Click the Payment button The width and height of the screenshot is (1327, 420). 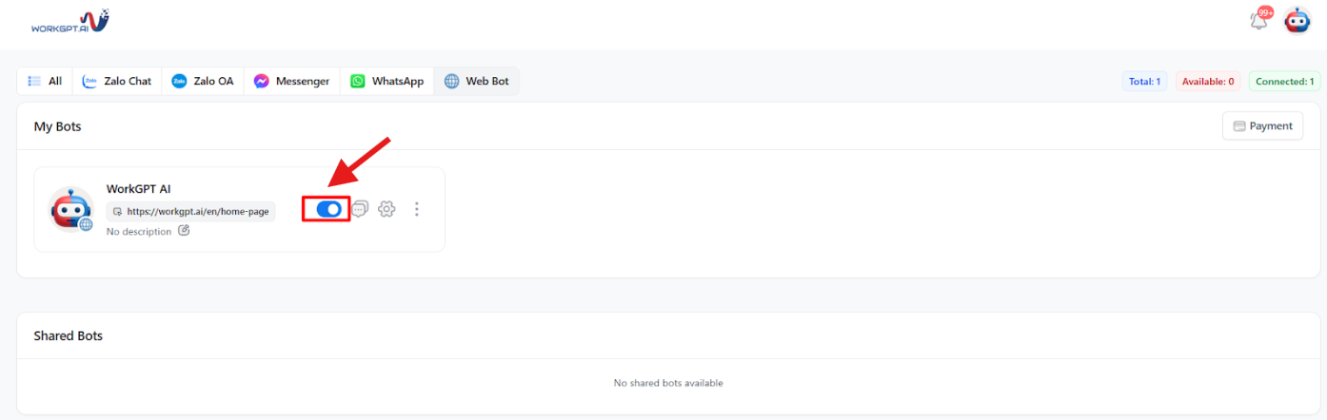[x=1262, y=125]
